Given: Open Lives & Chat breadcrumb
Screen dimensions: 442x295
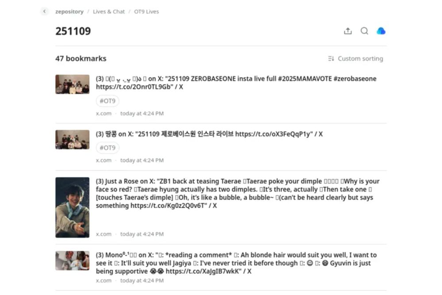Looking at the screenshot, I should [109, 11].
